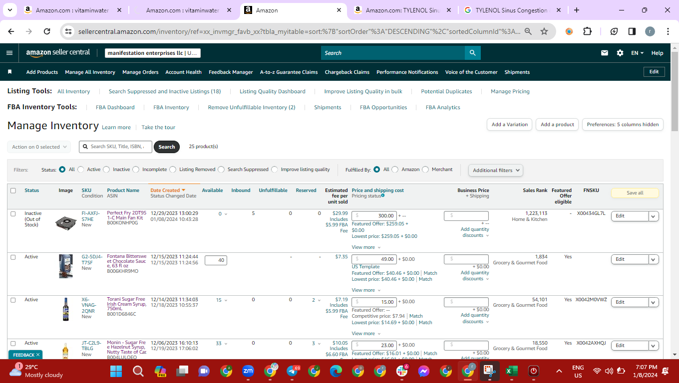Open Slack from the taskbar
This screenshot has width=679, height=383.
[402, 371]
